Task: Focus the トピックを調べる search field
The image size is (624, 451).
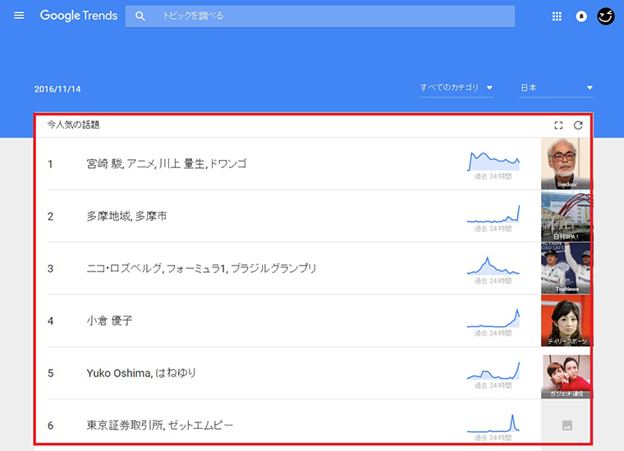Action: click(x=320, y=16)
